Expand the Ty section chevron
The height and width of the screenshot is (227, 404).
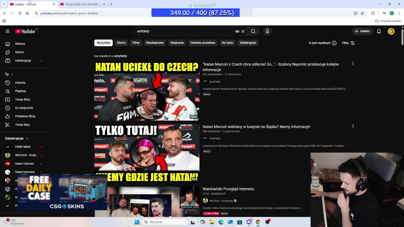point(12,74)
